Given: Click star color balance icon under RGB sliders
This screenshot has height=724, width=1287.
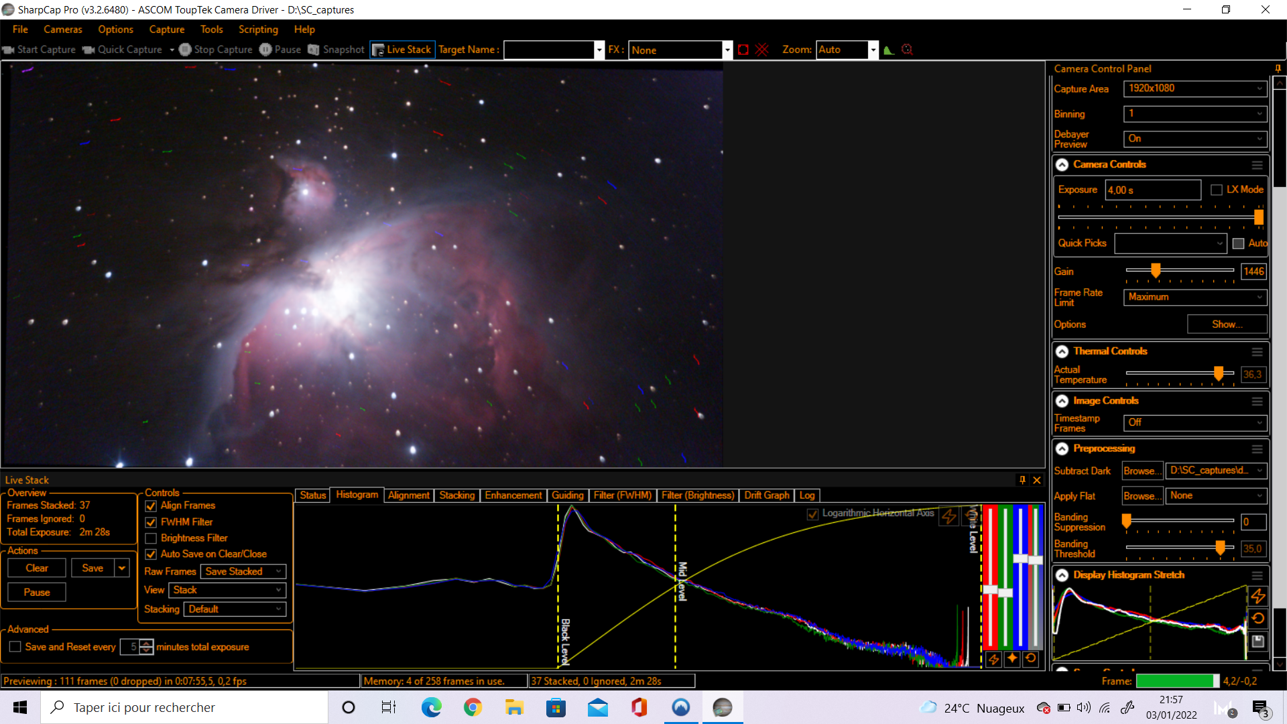Looking at the screenshot, I should pyautogui.click(x=1012, y=659).
